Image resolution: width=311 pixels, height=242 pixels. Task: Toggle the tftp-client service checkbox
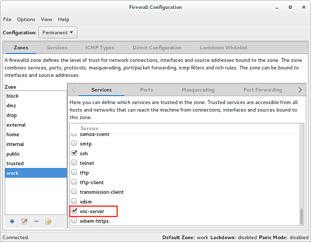[74, 182]
